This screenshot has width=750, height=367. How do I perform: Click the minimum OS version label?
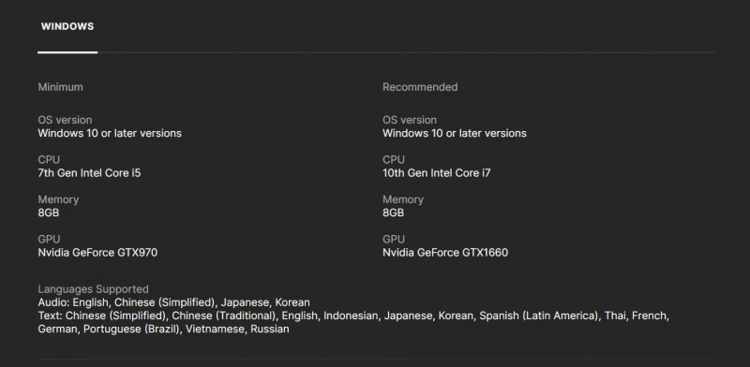(x=65, y=120)
